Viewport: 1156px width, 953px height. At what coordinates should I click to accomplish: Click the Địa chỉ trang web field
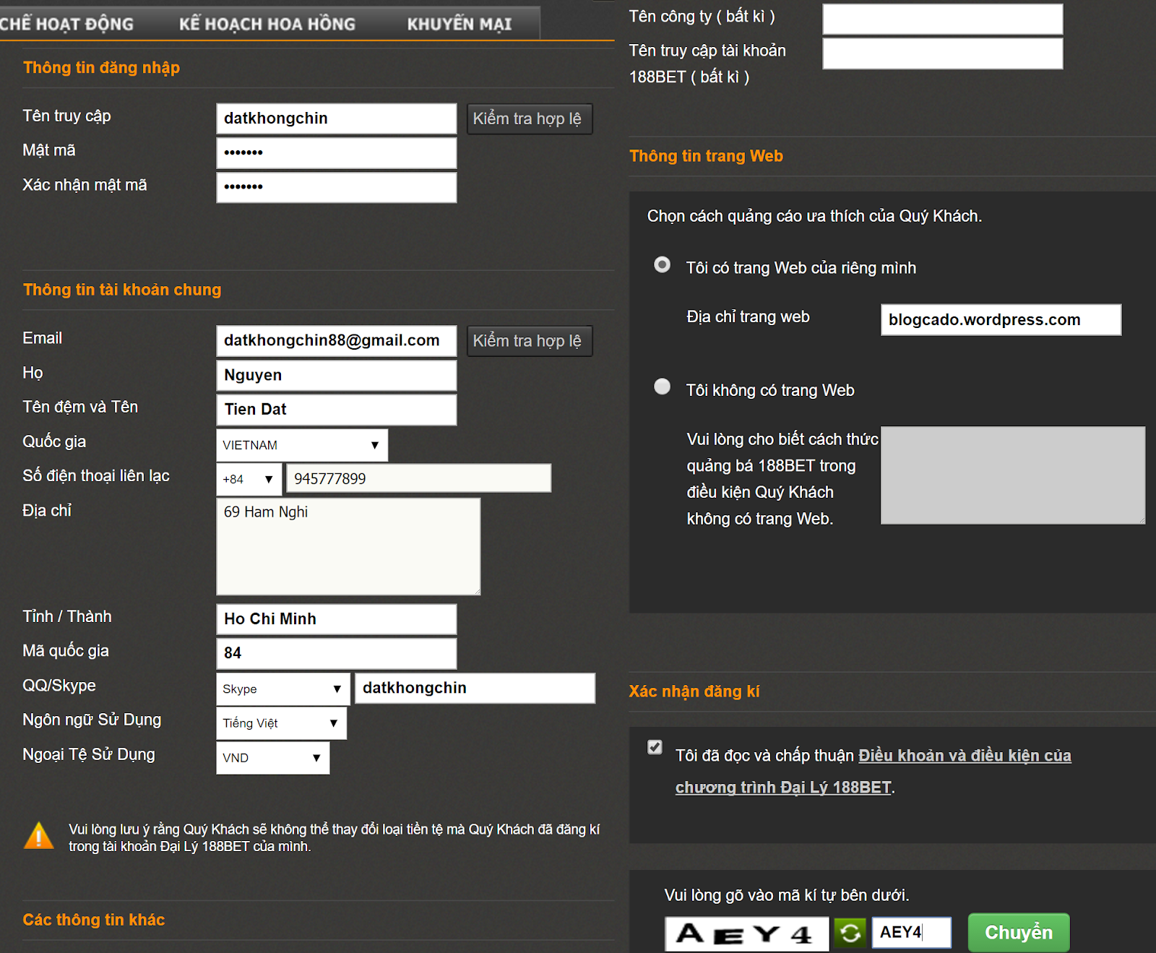tap(1001, 319)
